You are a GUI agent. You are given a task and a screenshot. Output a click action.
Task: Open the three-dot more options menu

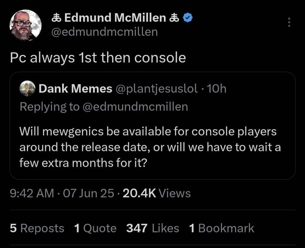[x=289, y=22]
